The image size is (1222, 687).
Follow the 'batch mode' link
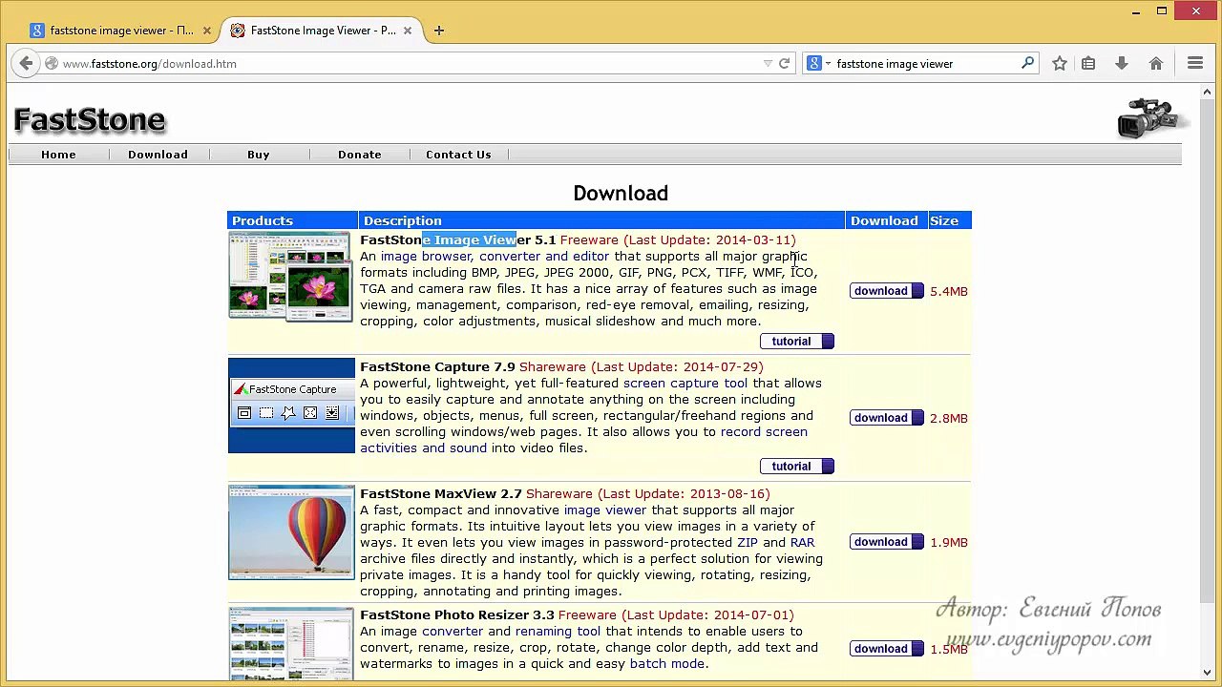(x=667, y=664)
